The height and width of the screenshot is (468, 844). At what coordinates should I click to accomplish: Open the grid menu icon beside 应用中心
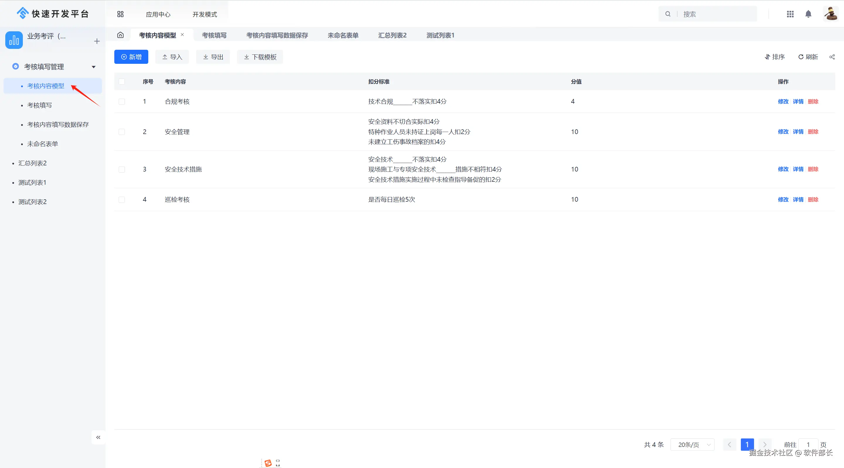(x=120, y=14)
